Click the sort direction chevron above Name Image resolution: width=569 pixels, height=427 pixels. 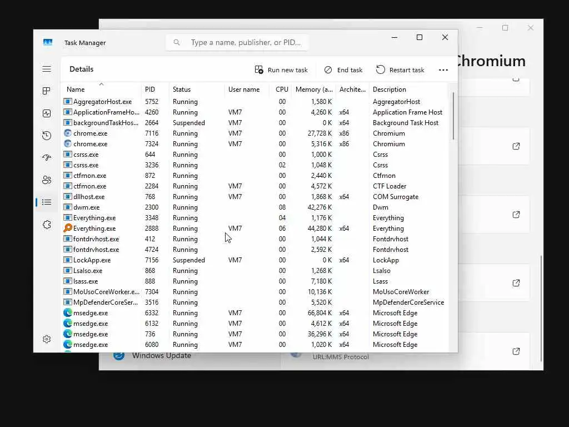[101, 84]
